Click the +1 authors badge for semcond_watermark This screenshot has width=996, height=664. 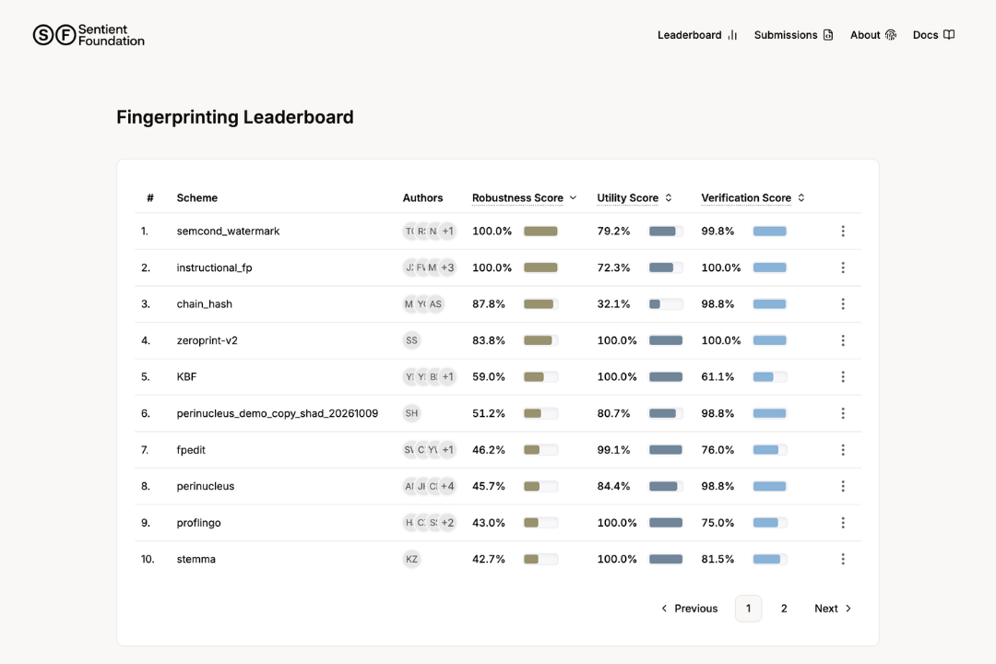pyautogui.click(x=448, y=231)
